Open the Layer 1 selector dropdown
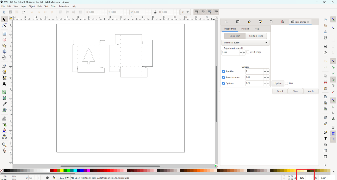Screen dimensions: 337x180 tap(63, 178)
